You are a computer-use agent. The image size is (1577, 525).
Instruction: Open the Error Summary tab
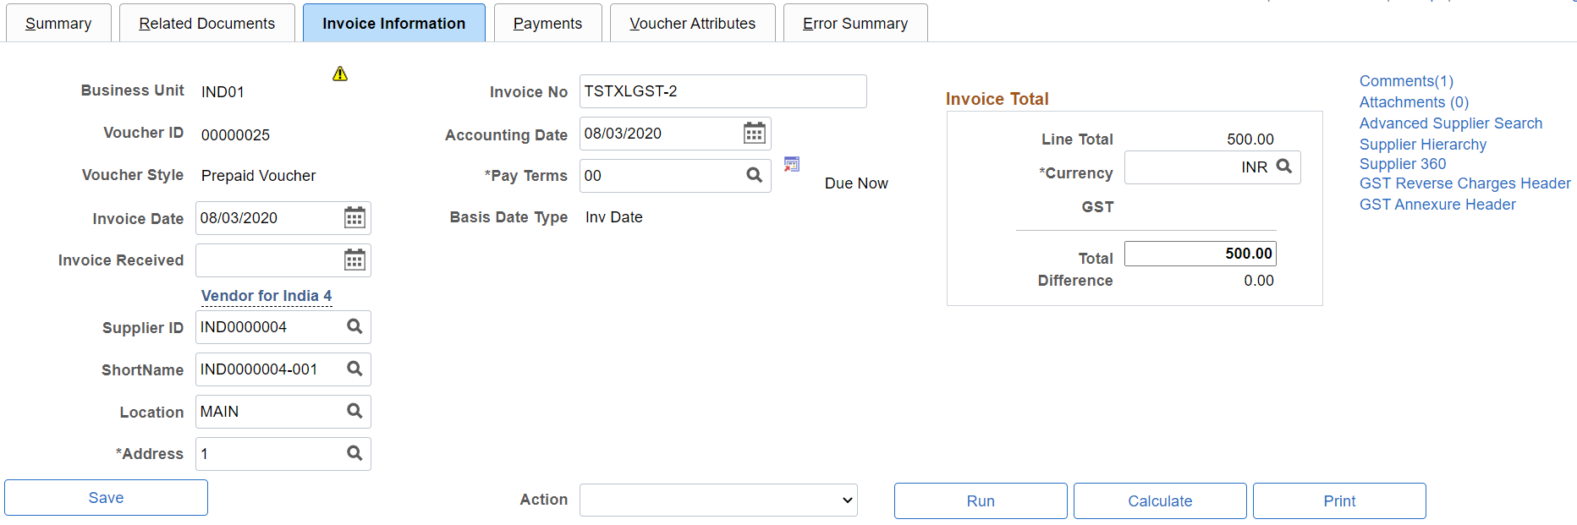pyautogui.click(x=854, y=23)
